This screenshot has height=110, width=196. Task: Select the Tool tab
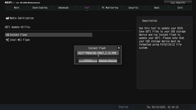(x=87, y=8)
